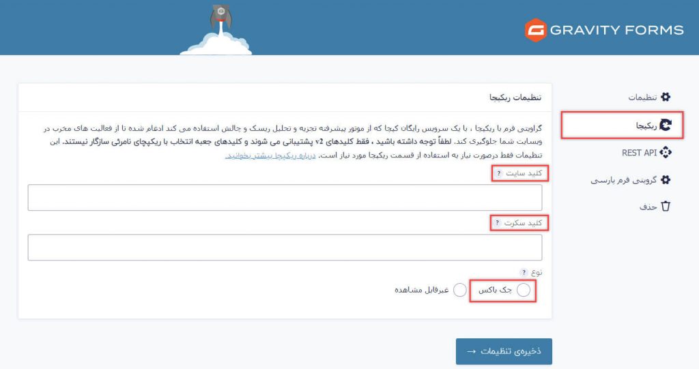Open the درباره ریکپچا بیشتر بخوانید link
The width and height of the screenshot is (699, 369).
coord(270,156)
